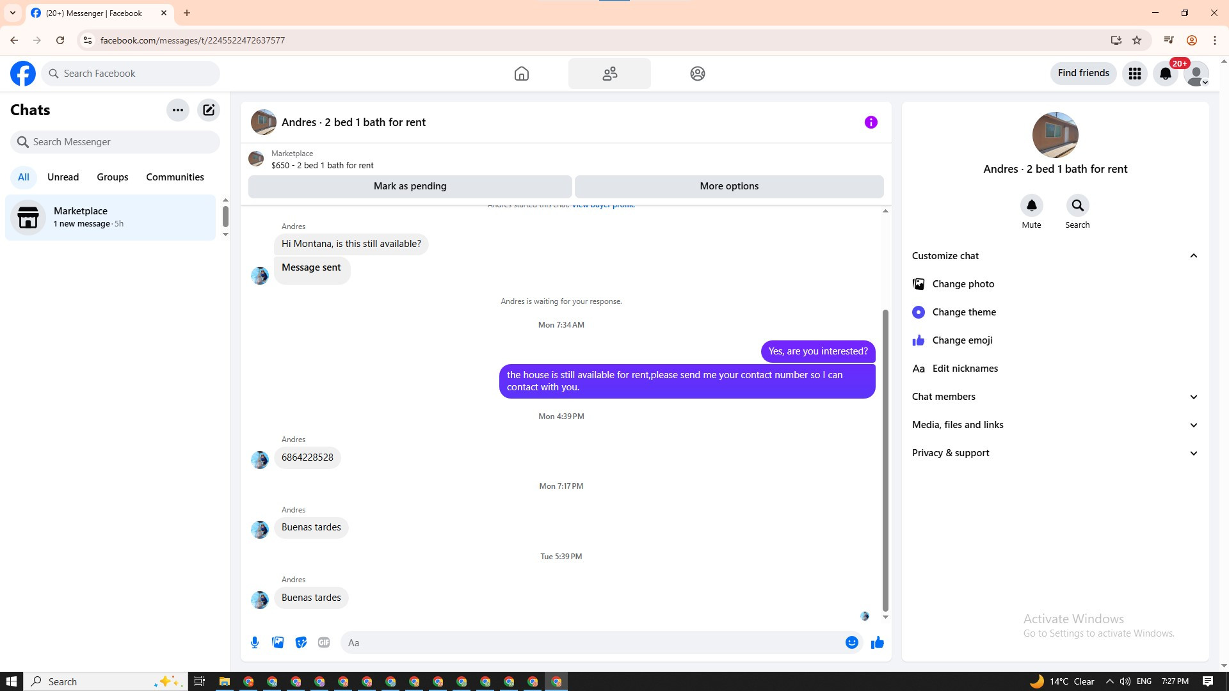Click the More options button
Viewport: 1229px width, 691px height.
pos(729,186)
